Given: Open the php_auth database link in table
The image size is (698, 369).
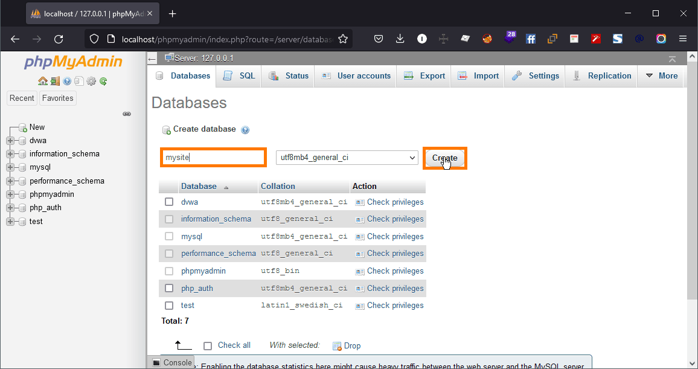Looking at the screenshot, I should coord(197,289).
